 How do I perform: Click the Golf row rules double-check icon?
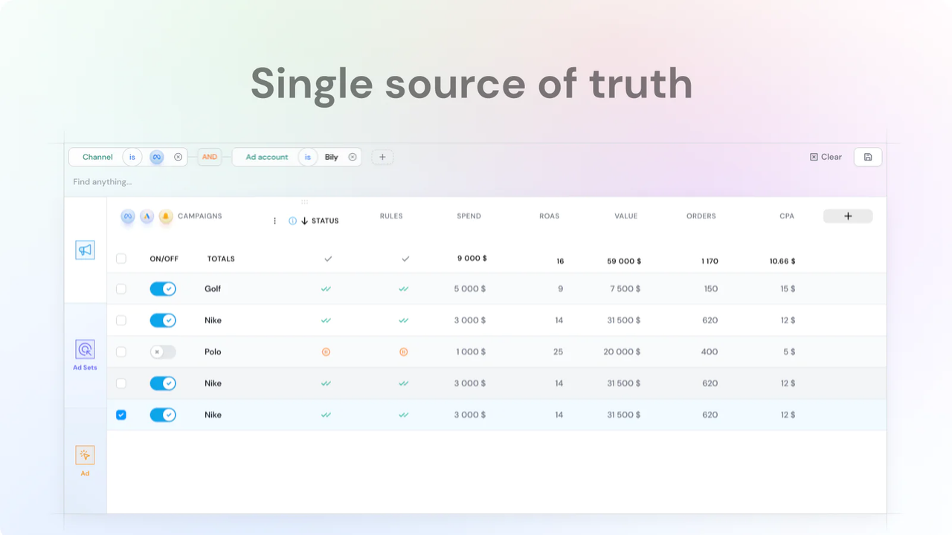(403, 289)
